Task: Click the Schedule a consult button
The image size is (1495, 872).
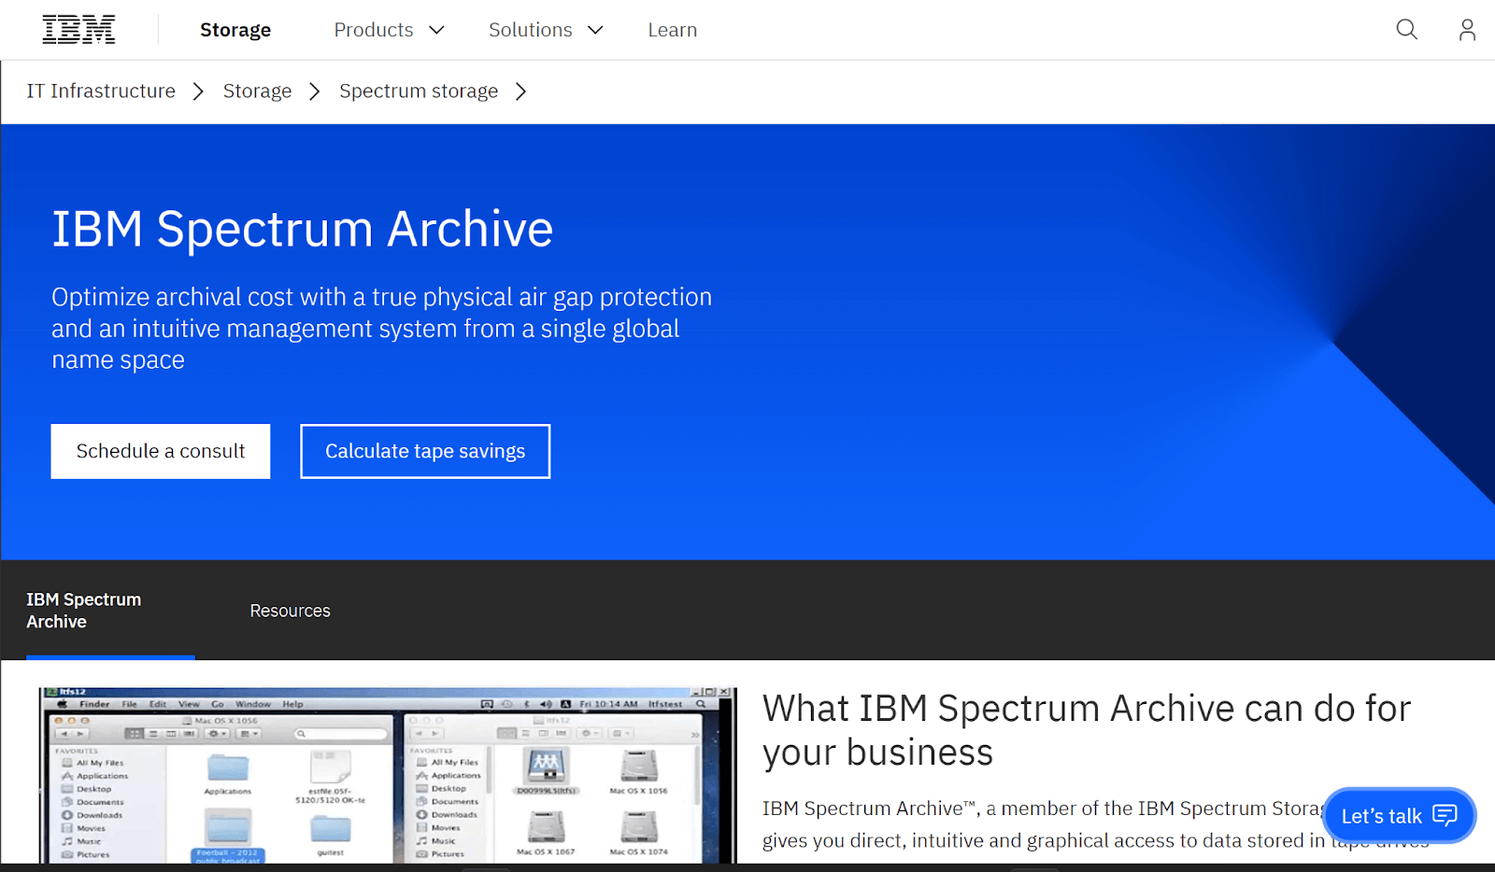Action: (x=160, y=451)
